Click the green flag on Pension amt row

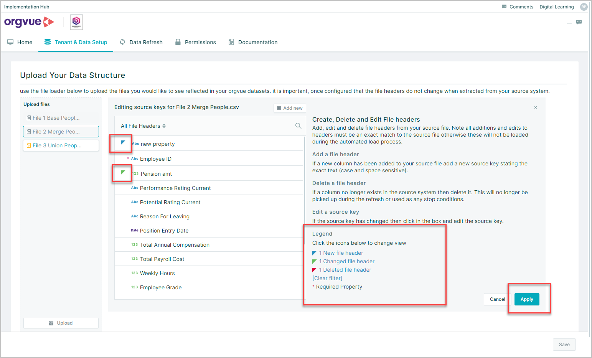coord(123,173)
